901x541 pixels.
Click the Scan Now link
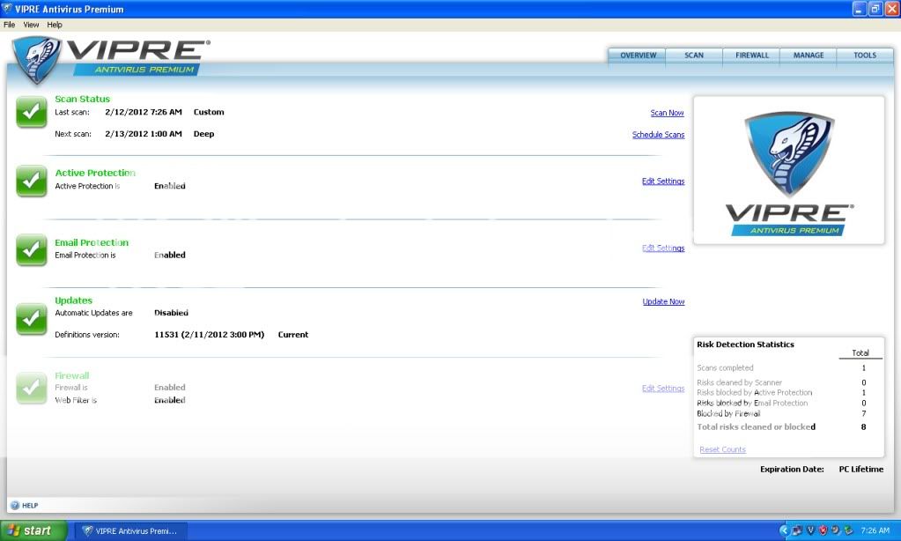[x=667, y=113]
